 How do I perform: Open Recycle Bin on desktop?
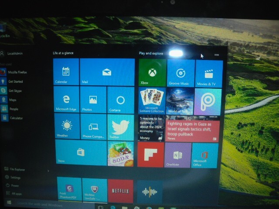click(x=4, y=31)
